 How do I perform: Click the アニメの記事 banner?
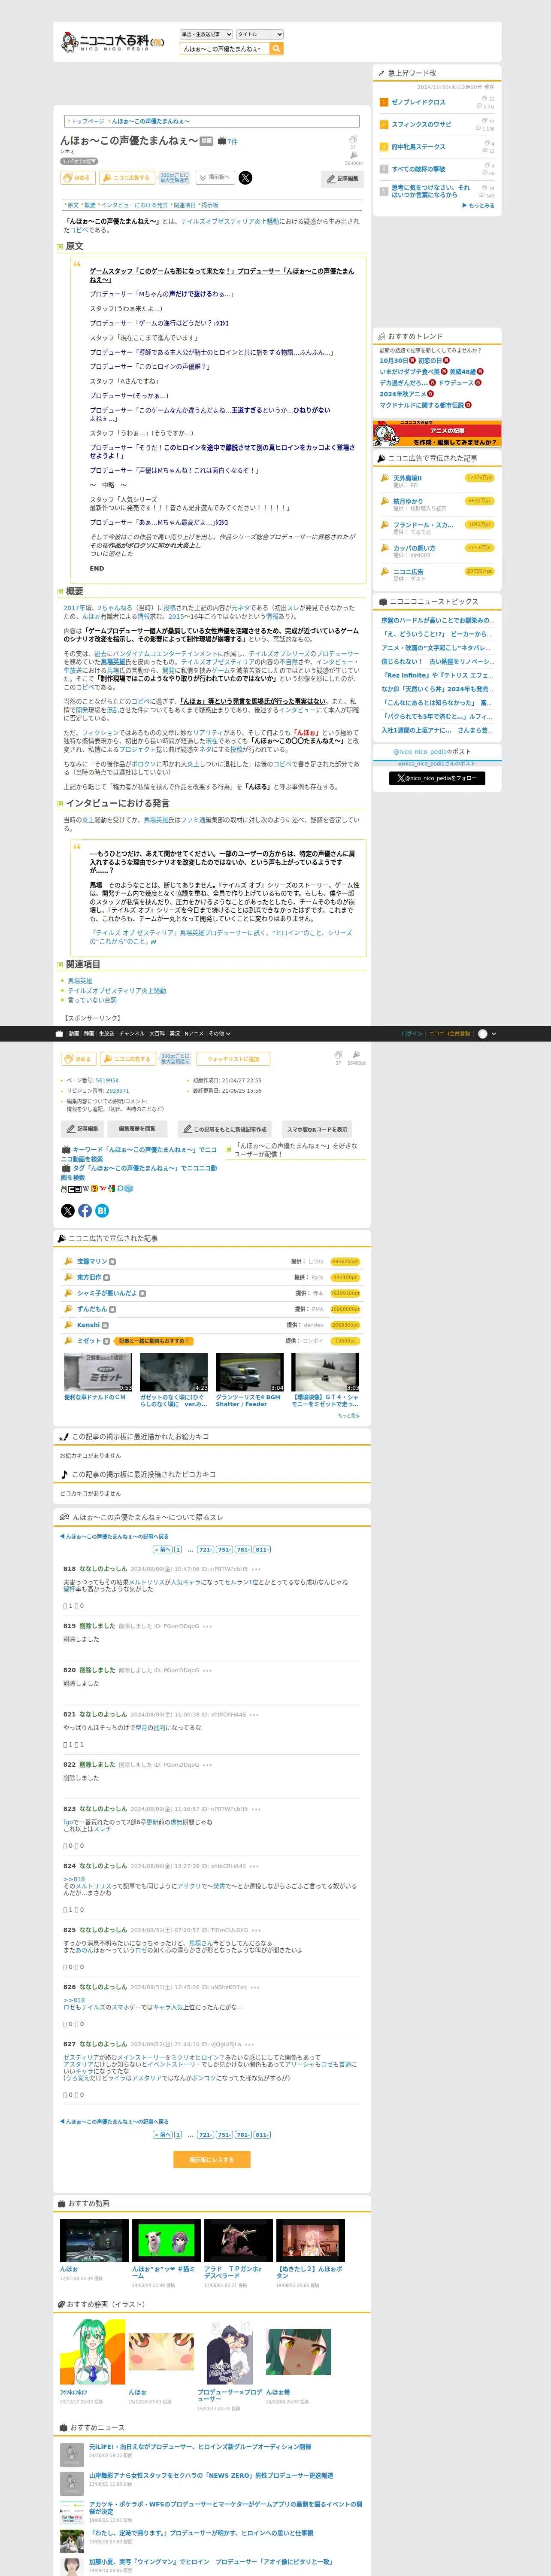click(x=437, y=434)
